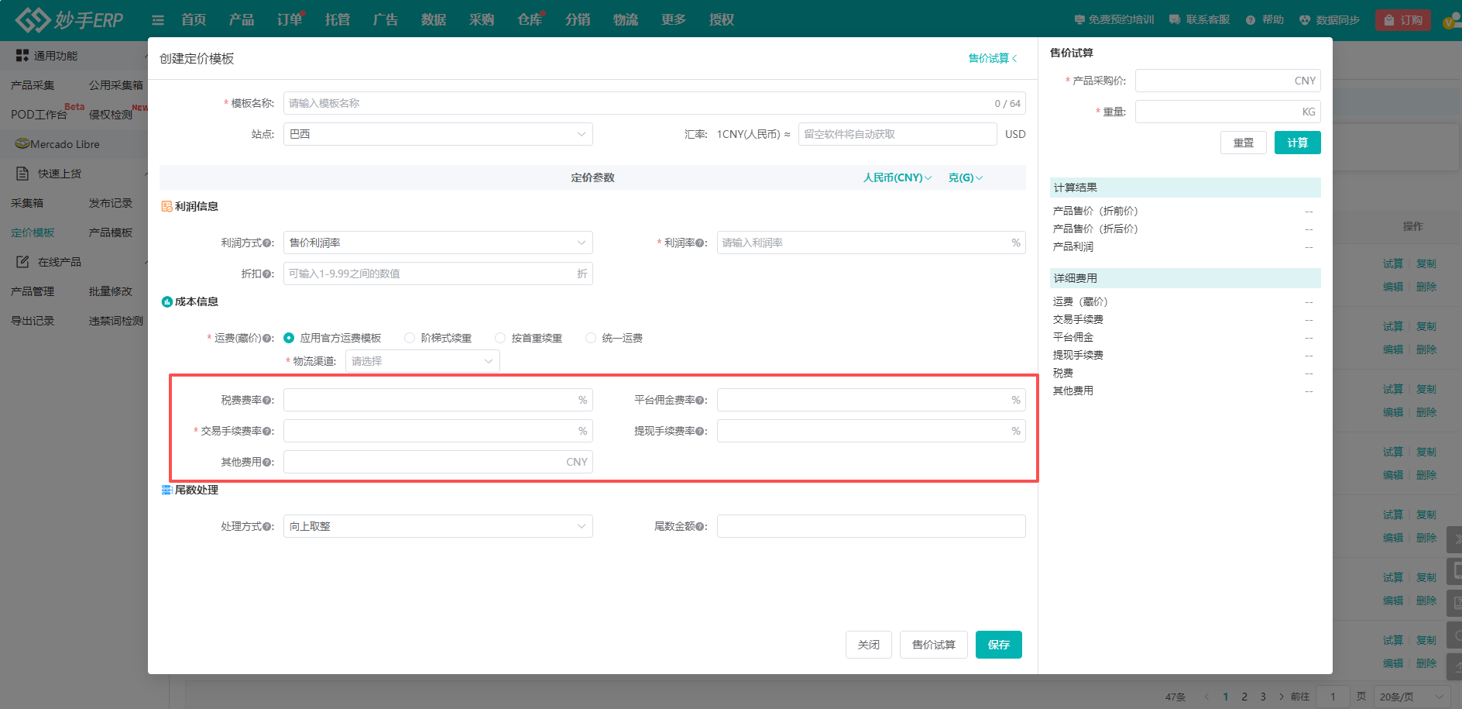Choose the 统一运费 radio button
The image size is (1462, 709).
click(x=591, y=338)
